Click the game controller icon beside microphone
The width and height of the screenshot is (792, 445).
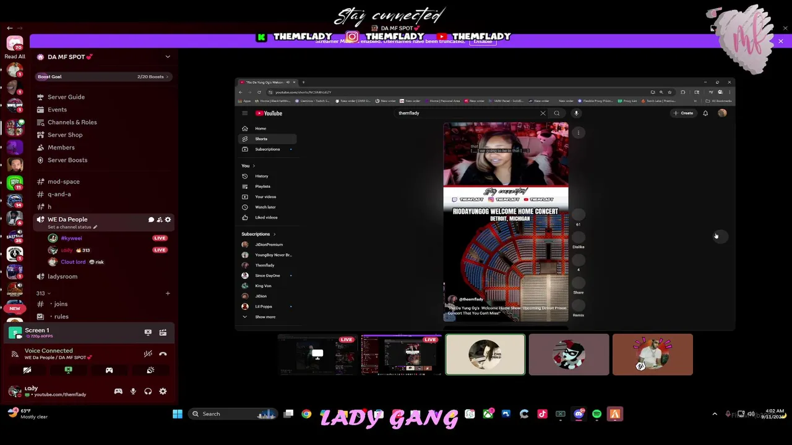[x=118, y=391]
